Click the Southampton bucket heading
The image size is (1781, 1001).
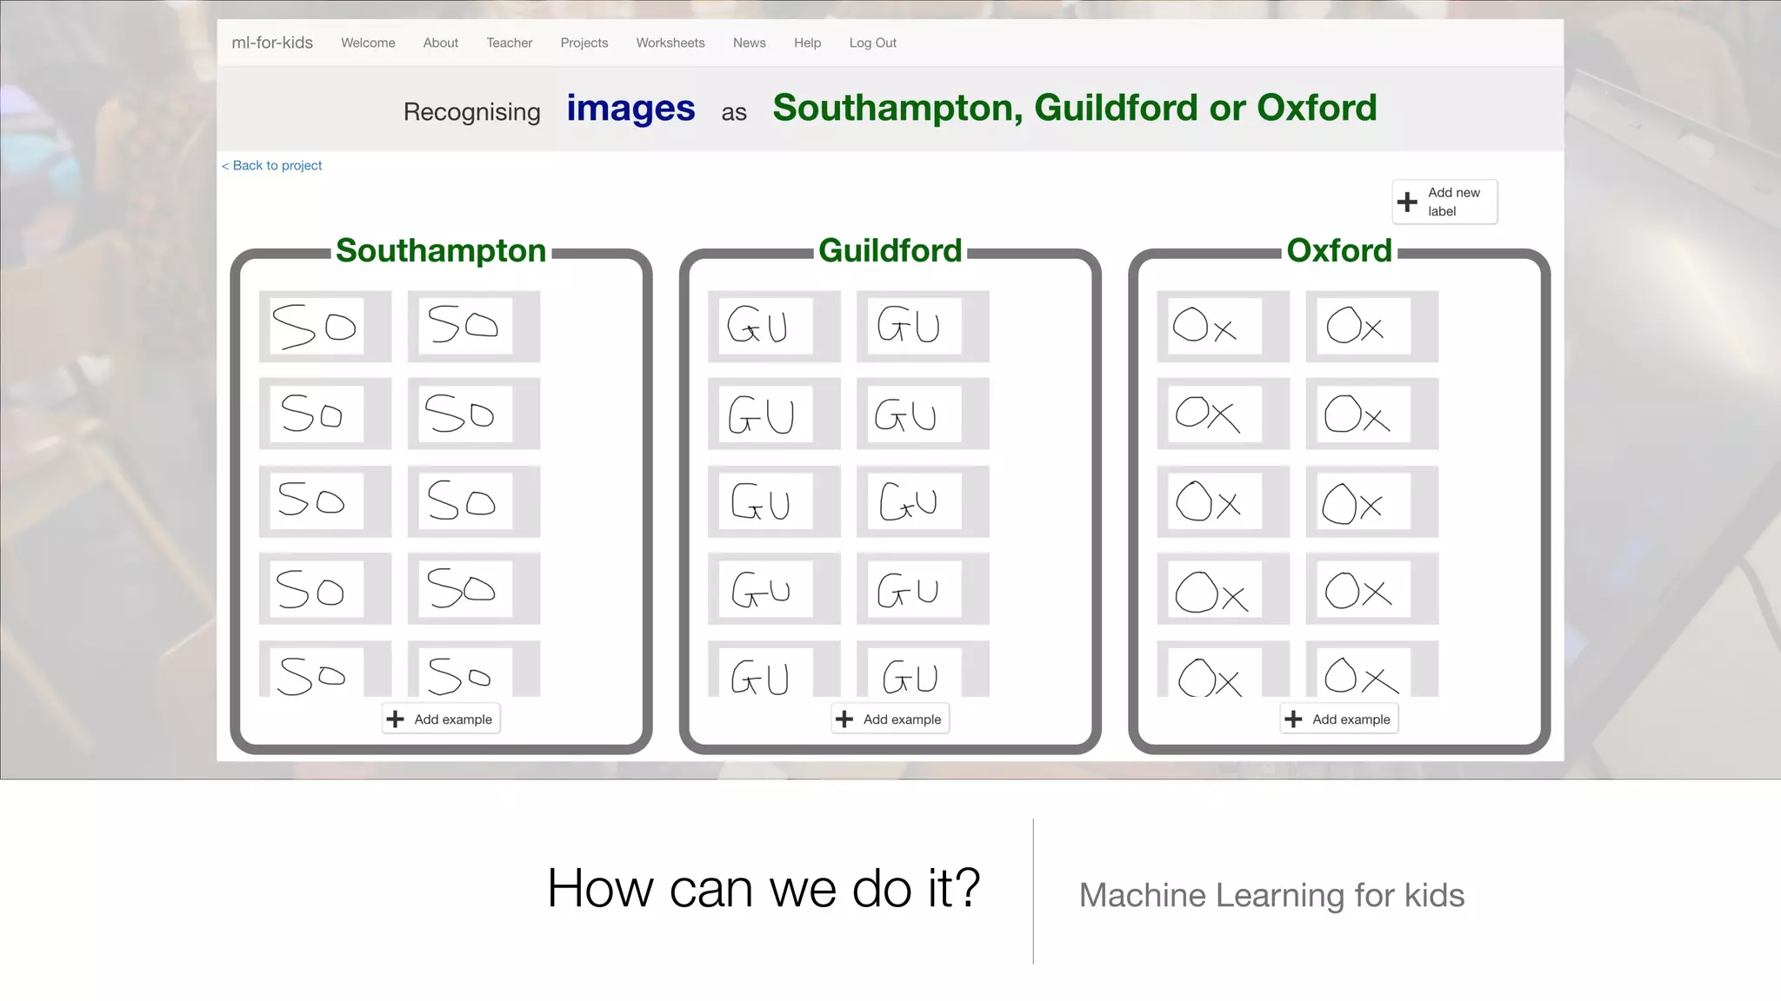(441, 250)
